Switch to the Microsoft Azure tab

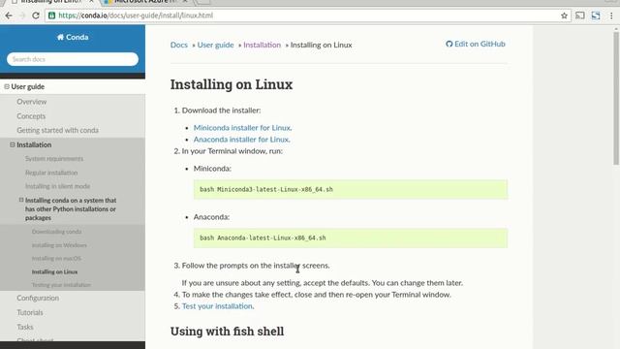[x=144, y=2]
